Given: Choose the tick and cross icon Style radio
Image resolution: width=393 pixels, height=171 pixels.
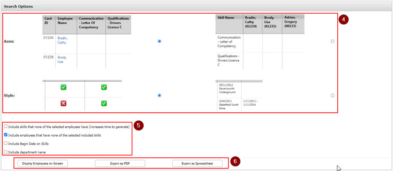Looking at the screenshot, I should click(x=160, y=95).
